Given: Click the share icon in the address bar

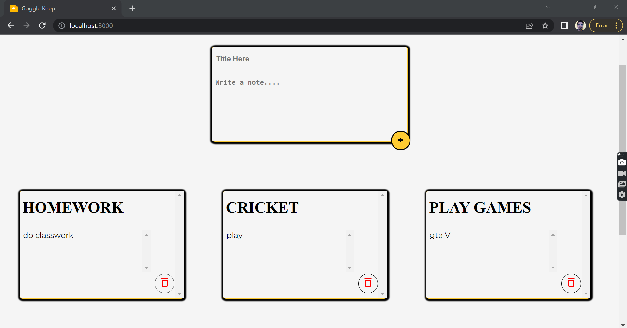Looking at the screenshot, I should tap(529, 25).
